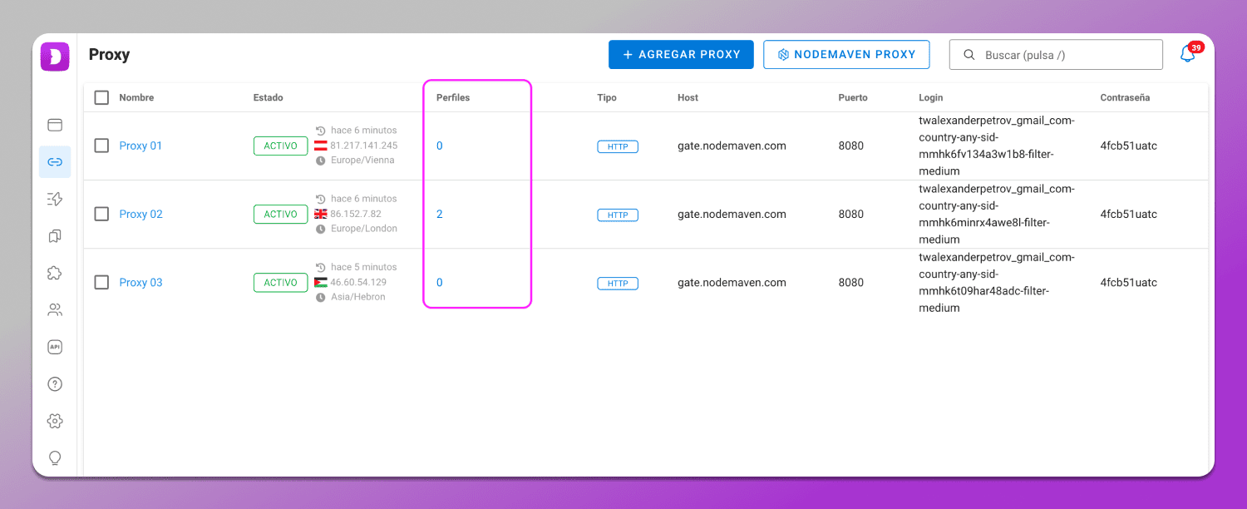
Task: Check the Proxy 01 row checkbox
Action: (101, 146)
